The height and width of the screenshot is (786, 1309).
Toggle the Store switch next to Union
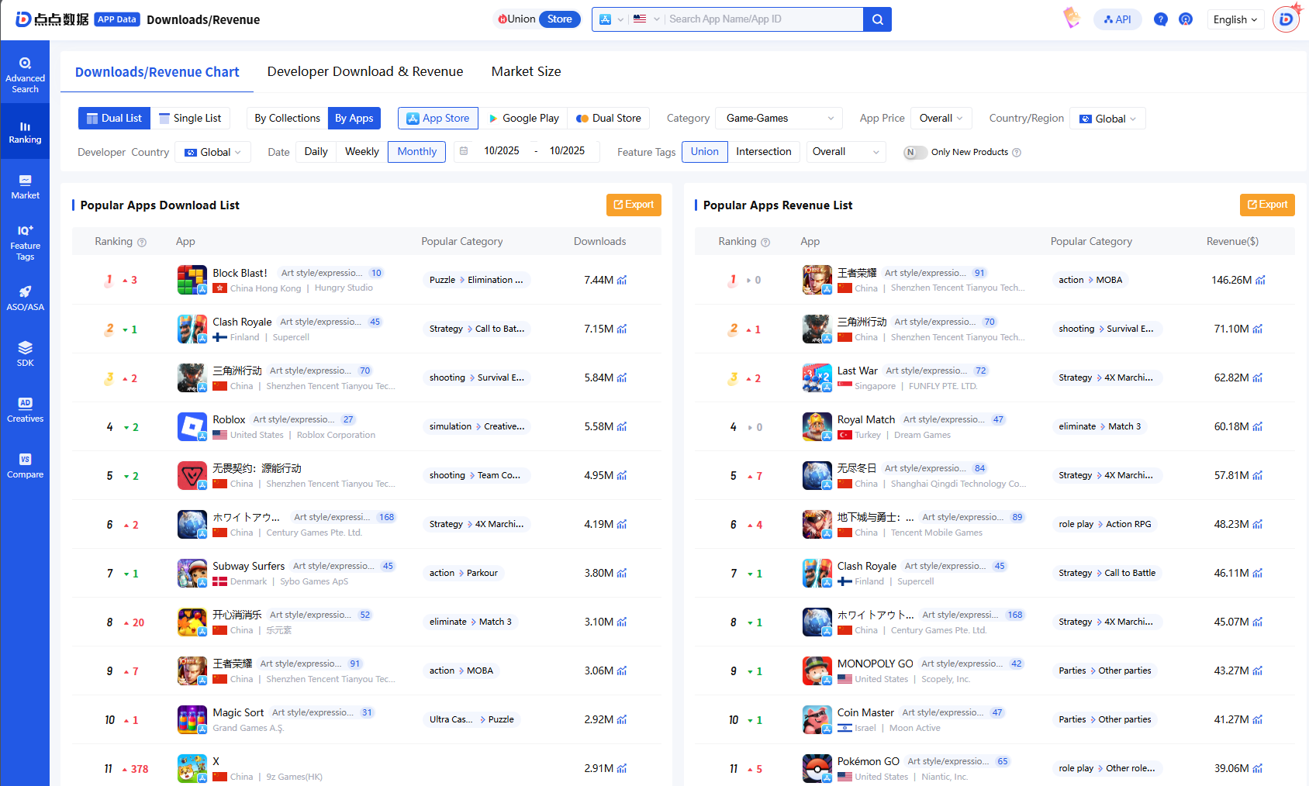pos(559,19)
